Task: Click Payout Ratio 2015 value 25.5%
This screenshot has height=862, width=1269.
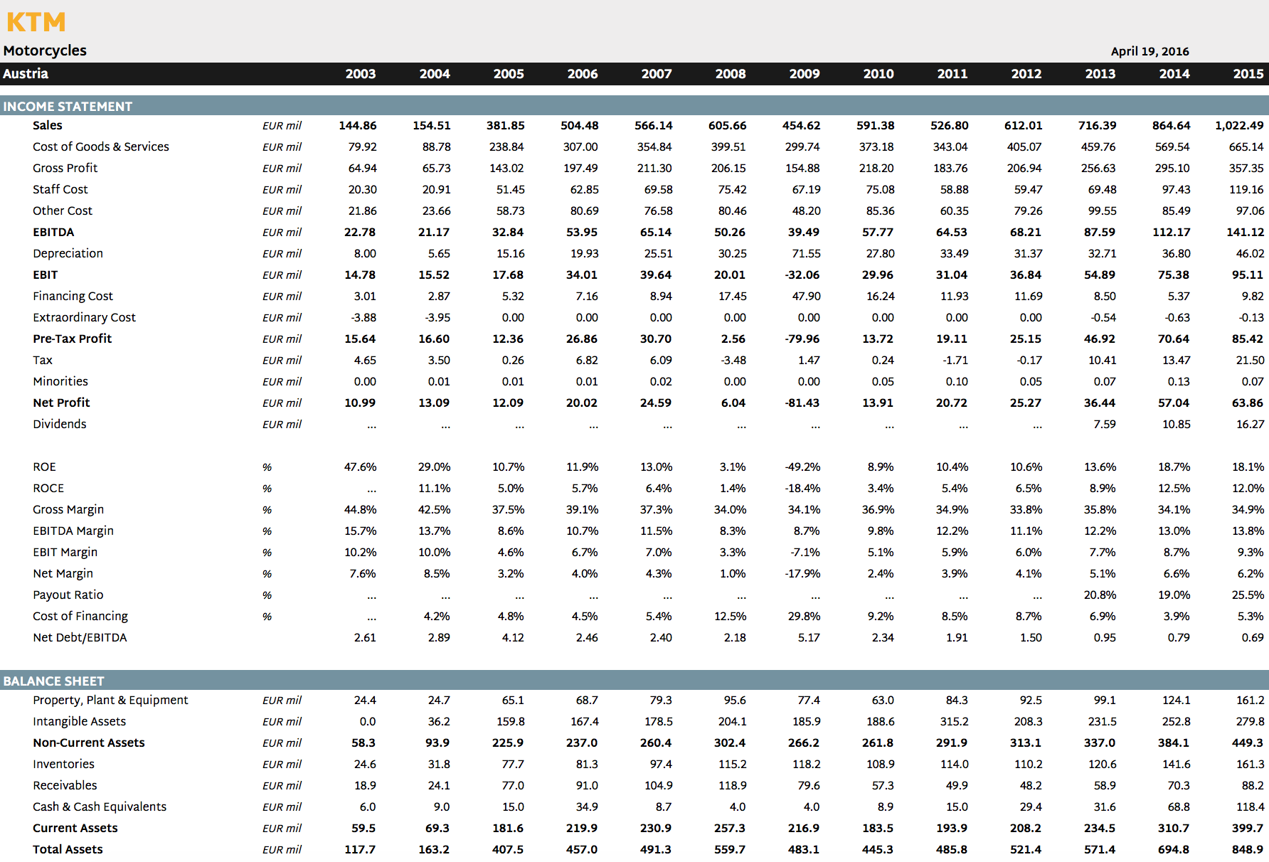Action: (1248, 595)
